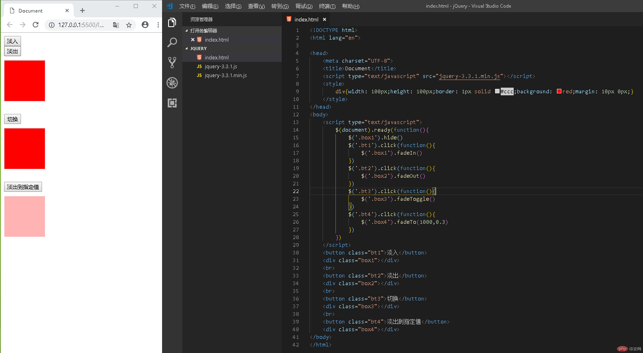The width and height of the screenshot is (643, 353).
Task: Open the Chrome three-dot menu
Action: (x=158, y=25)
